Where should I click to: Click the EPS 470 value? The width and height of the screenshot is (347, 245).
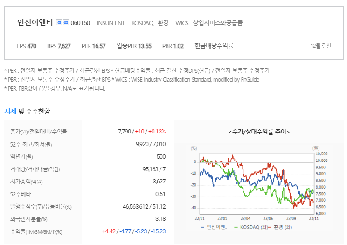(x=27, y=46)
